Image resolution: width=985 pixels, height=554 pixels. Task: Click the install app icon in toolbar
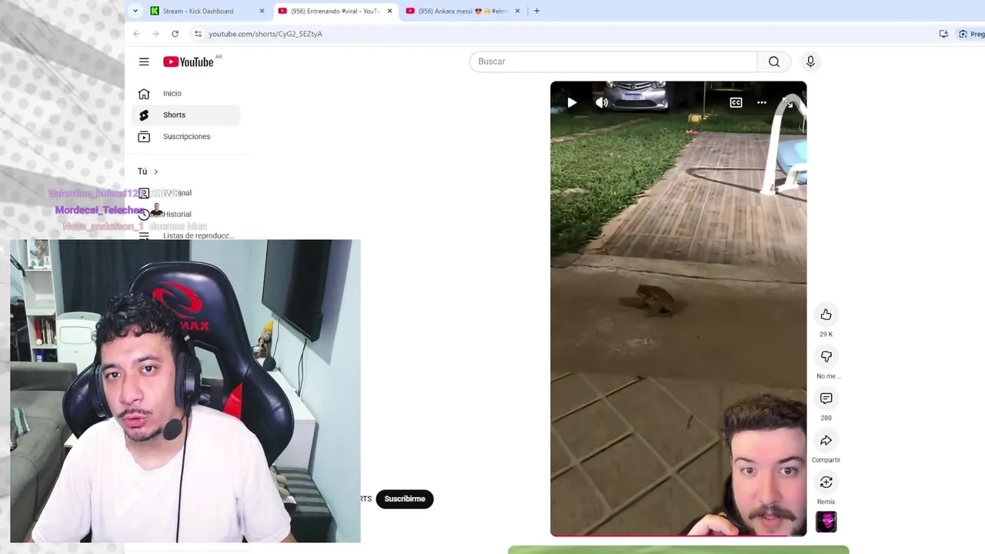point(943,34)
